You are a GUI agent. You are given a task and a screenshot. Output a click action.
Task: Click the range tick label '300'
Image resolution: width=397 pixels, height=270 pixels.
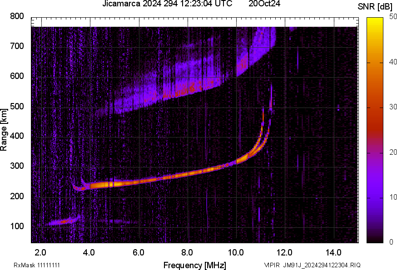point(17,166)
